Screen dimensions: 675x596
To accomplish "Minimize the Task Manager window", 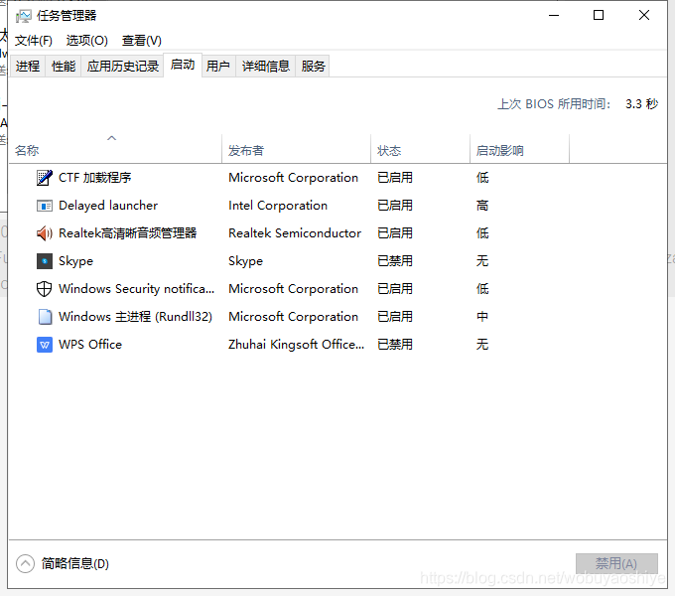I will click(x=554, y=16).
